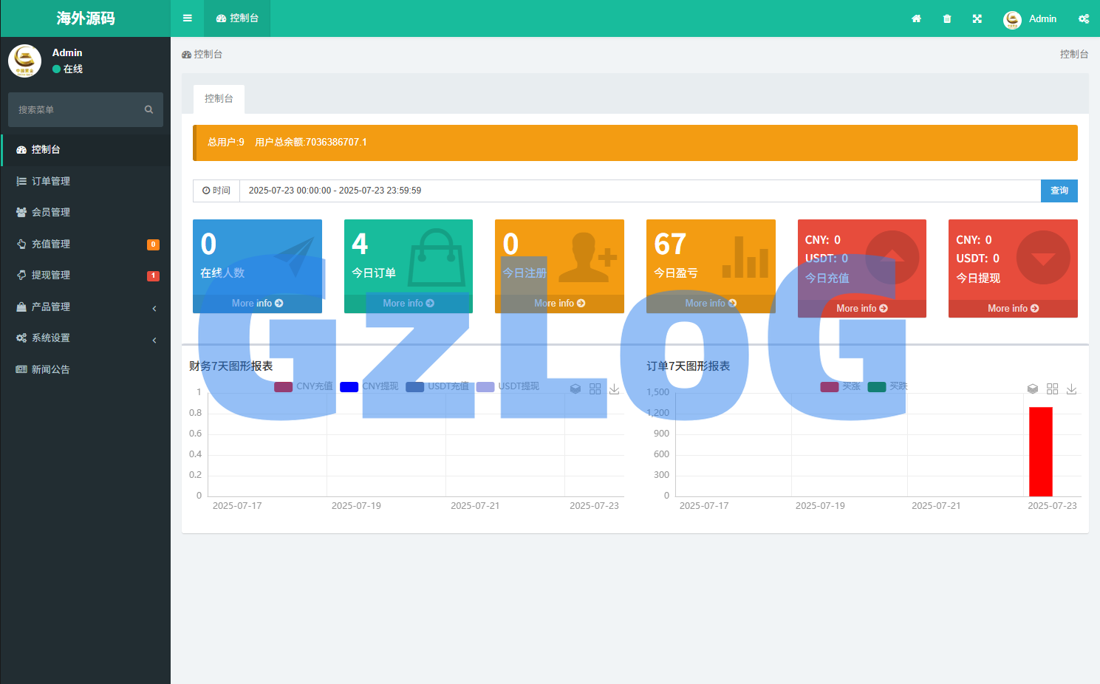Click the down arrow circle on 今日提现
The width and height of the screenshot is (1100, 684).
(x=1043, y=258)
